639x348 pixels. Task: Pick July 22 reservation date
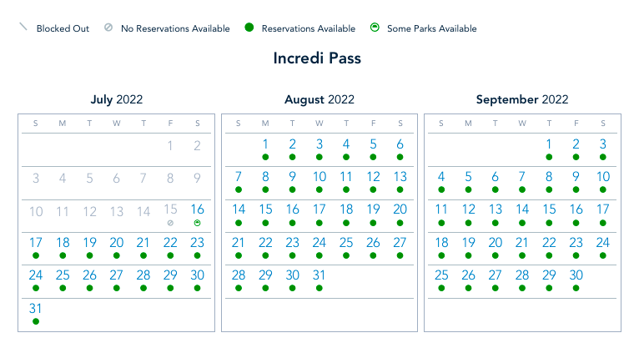[x=170, y=243]
